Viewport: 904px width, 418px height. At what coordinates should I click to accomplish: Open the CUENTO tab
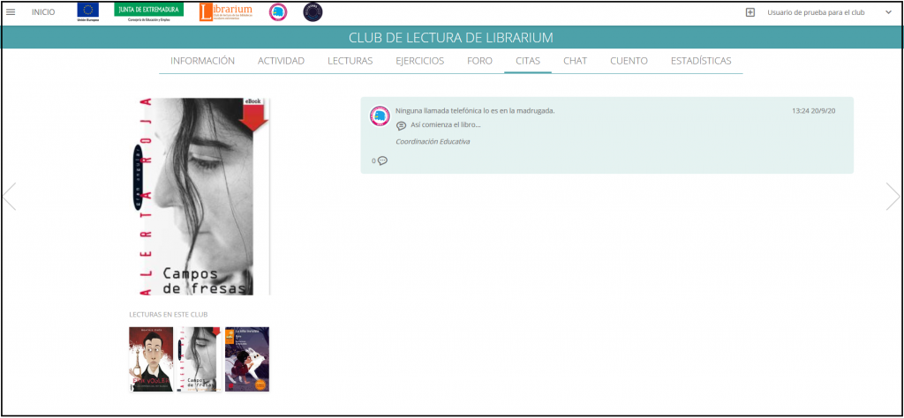tap(629, 61)
